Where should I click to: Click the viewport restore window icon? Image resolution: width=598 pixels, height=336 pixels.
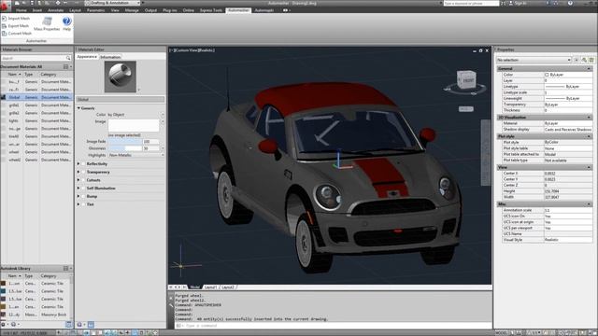(480, 50)
